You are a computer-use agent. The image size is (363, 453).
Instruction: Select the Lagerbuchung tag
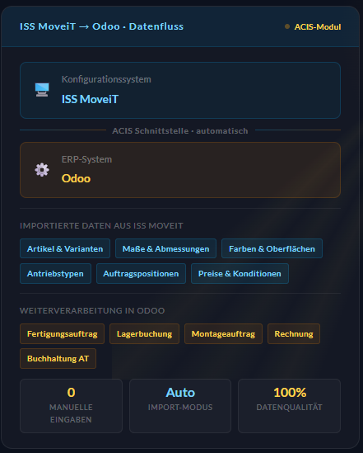click(x=144, y=333)
